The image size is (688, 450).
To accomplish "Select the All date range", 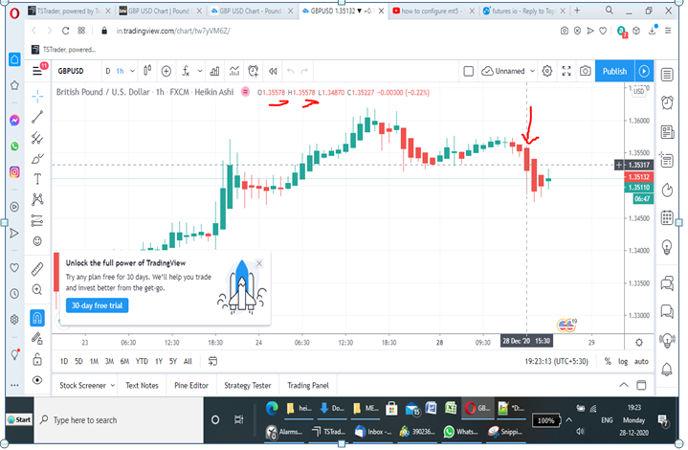I will click(188, 361).
